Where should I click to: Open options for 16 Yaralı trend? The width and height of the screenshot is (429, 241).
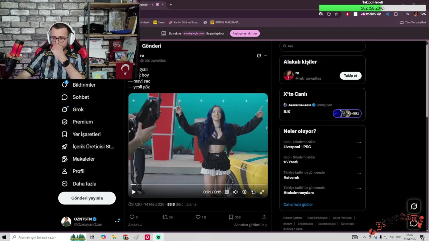(x=359, y=158)
